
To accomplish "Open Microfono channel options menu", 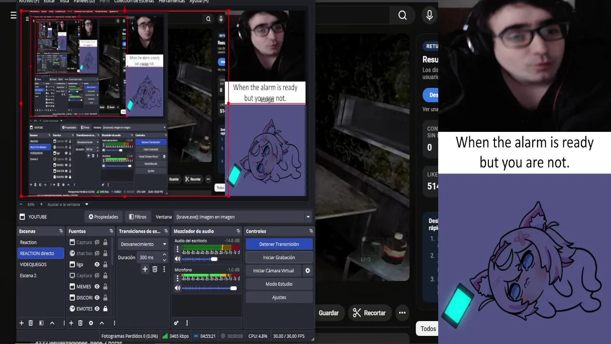I will (178, 278).
